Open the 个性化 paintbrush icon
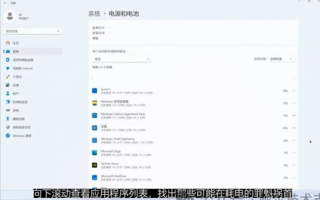 pyautogui.click(x=8, y=77)
